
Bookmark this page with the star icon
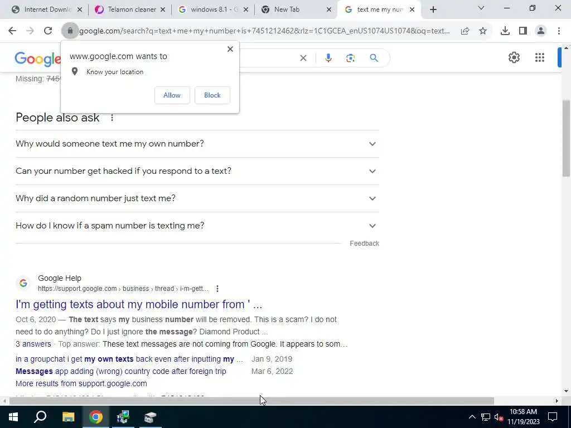[x=483, y=31]
